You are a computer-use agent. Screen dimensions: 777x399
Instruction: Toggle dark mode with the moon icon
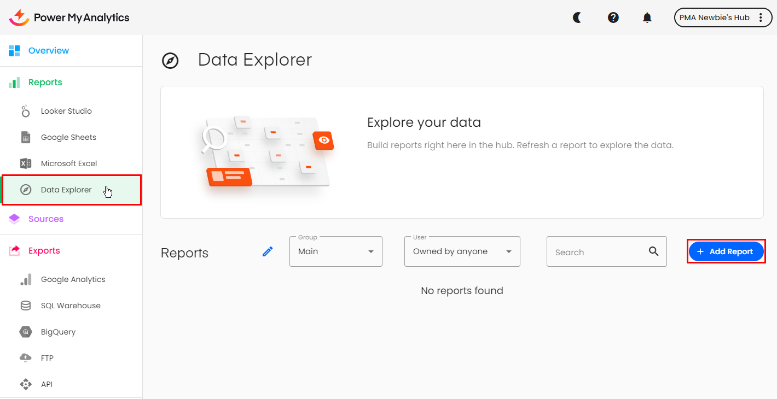[577, 17]
